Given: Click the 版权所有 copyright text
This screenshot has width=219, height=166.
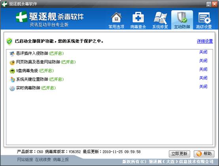Looking at the screenshot, I should (x=168, y=162).
